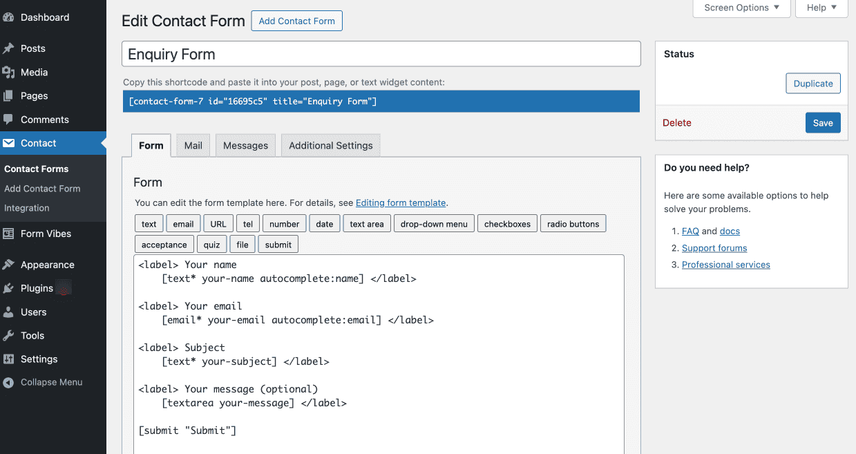856x454 pixels.
Task: Insert a text tag
Action: tap(149, 224)
